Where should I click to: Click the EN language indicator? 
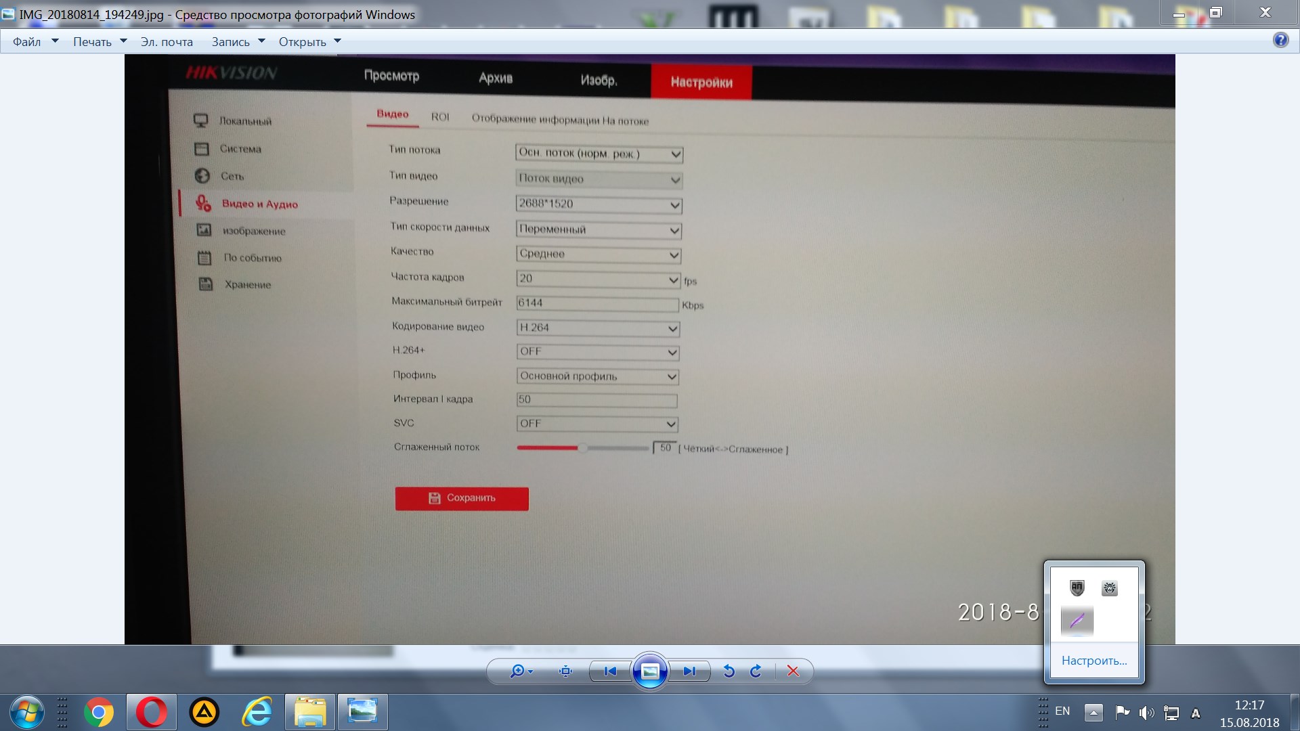click(1062, 711)
